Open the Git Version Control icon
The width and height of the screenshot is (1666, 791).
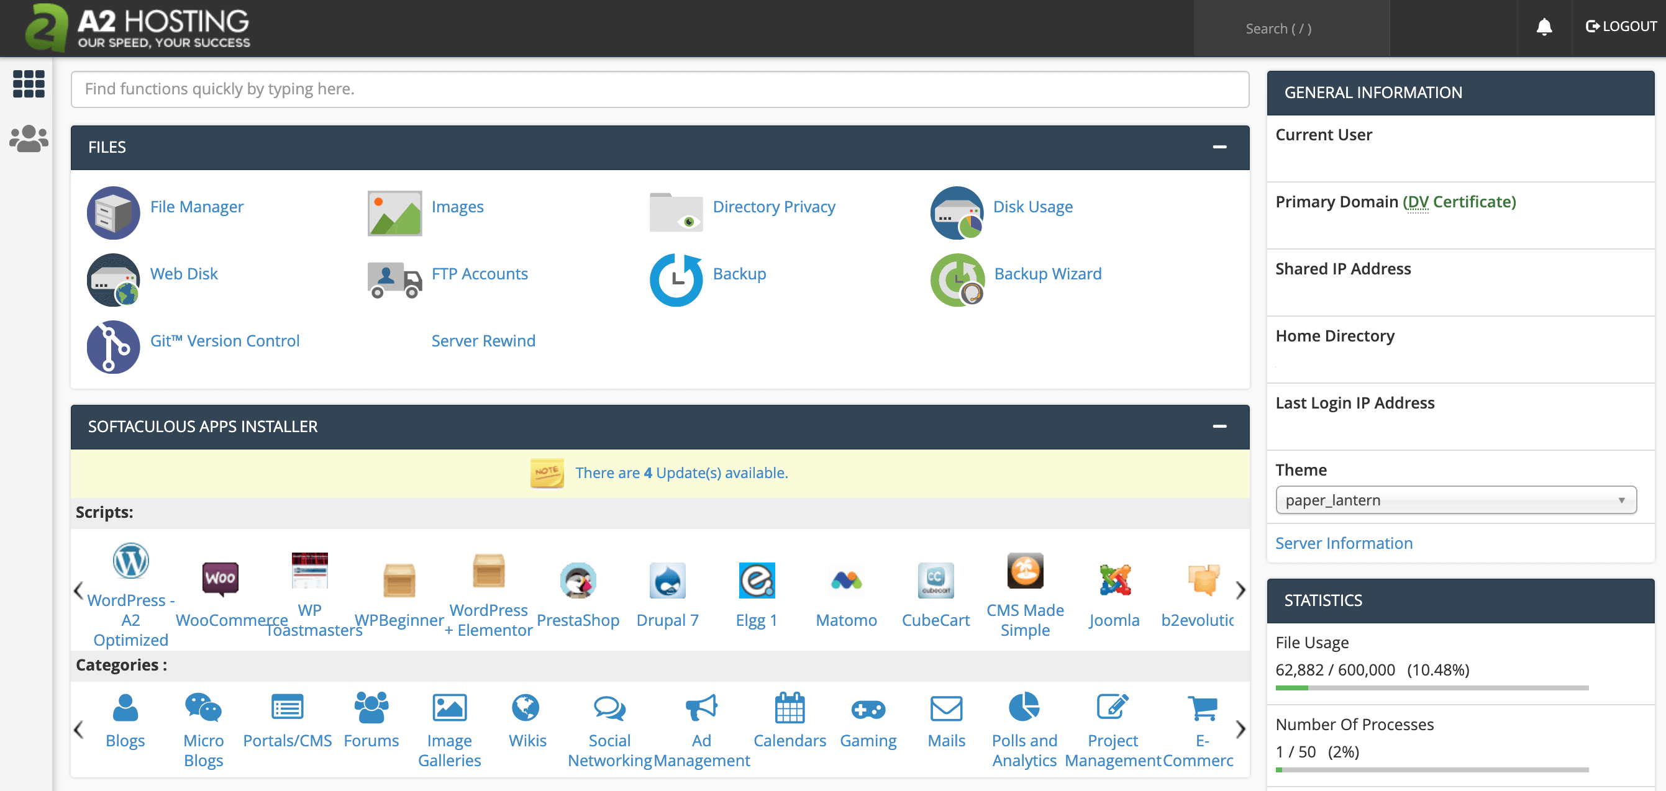click(113, 346)
